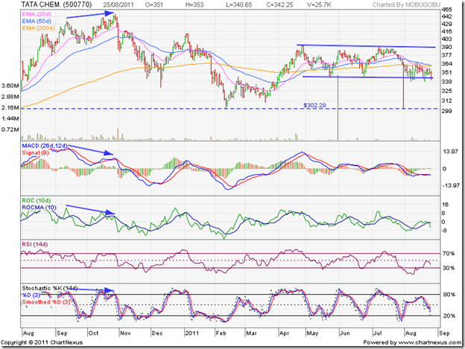Click the 20% stochastic level label
This screenshot has width=465, height=349.
pyautogui.click(x=449, y=316)
